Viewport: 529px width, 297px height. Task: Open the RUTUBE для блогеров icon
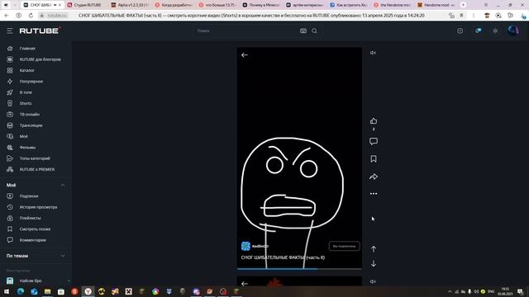click(x=10, y=59)
